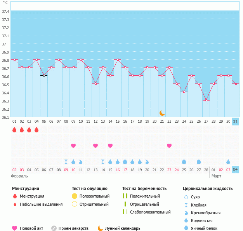Click the sticky fluid hourglass icon on day 08

pos(66,162)
